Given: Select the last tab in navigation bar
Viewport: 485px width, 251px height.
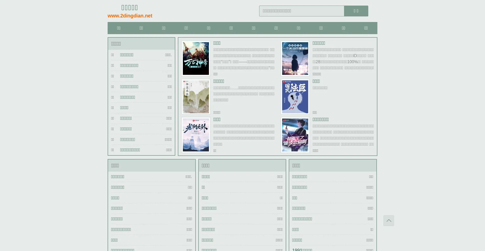Looking at the screenshot, I should pyautogui.click(x=366, y=28).
